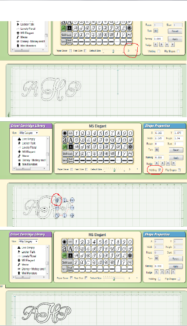Viewport: 187px width, 326px height.
Task: Adjust Default Size slider in bottom screenshot
Action: click(x=114, y=278)
